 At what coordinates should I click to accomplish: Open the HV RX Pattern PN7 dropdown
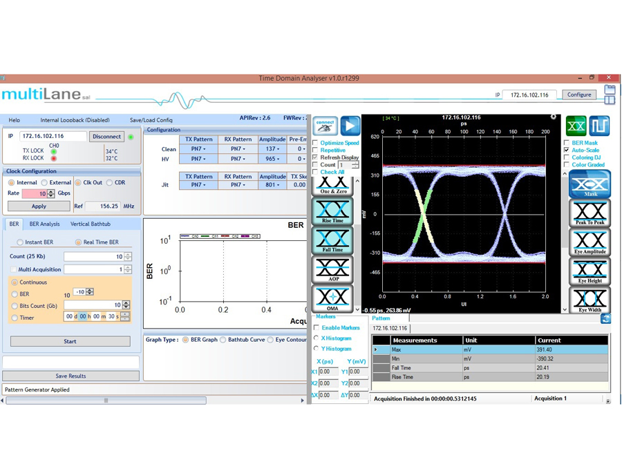pyautogui.click(x=238, y=159)
